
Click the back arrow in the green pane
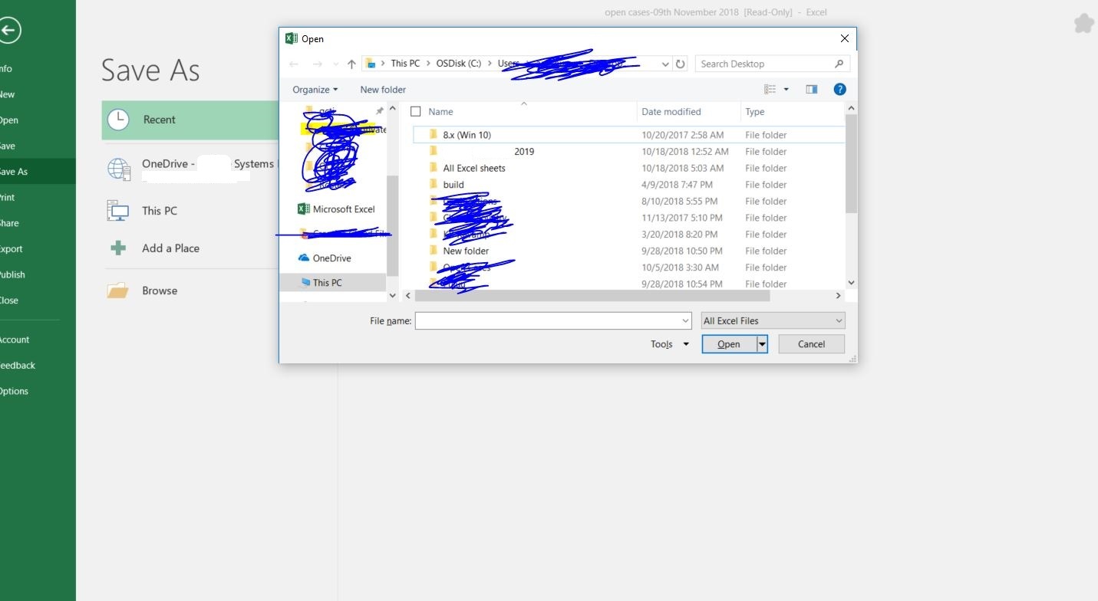point(11,30)
